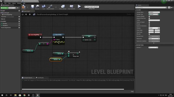Open the Edit menu
174x97 pixels.
click(x=5, y=3)
